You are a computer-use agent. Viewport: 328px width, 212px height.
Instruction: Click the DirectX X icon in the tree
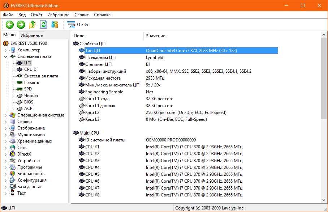[x=13, y=154]
